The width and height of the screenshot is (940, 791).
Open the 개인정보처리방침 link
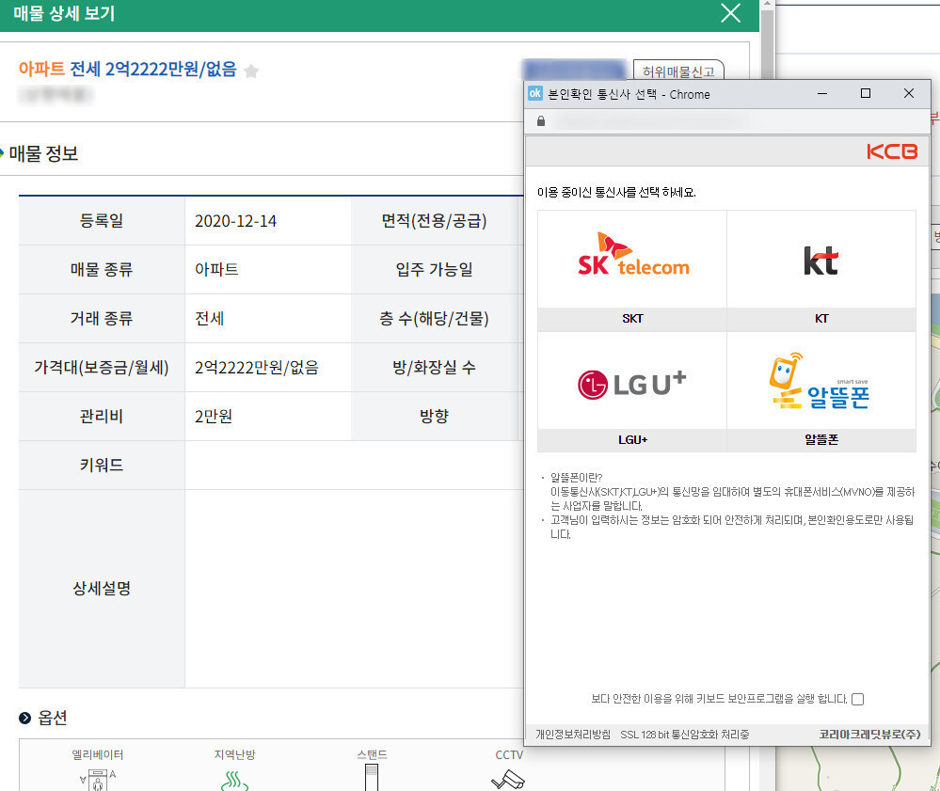tap(572, 734)
